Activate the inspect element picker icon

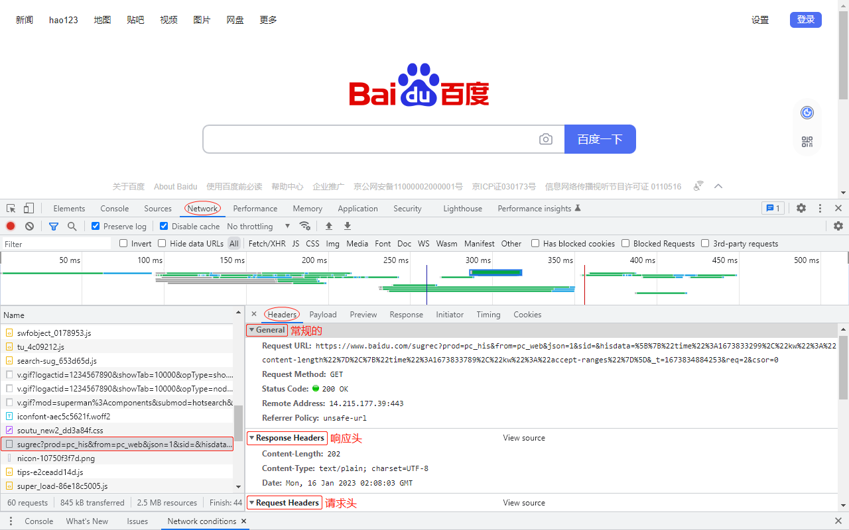pyautogui.click(x=11, y=208)
